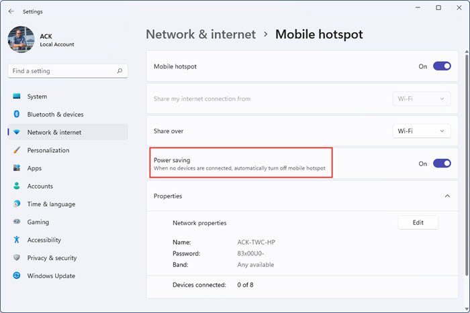This screenshot has width=470, height=313.
Task: Click the Gaming controller icon
Action: tap(17, 222)
